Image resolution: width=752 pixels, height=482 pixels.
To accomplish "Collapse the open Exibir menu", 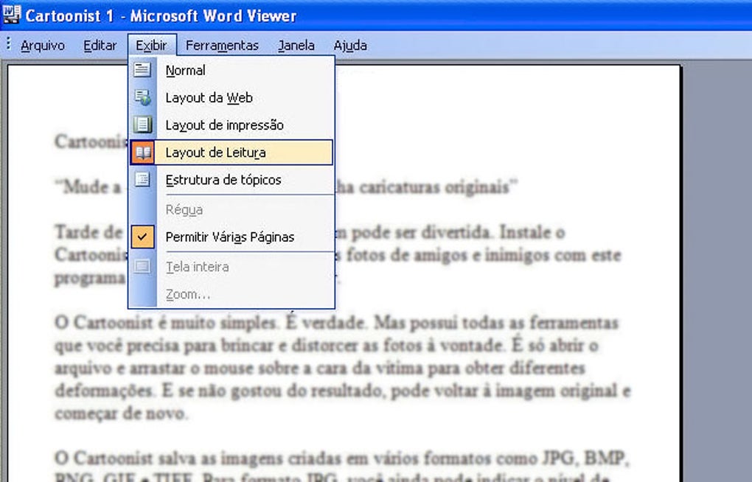I will 152,46.
